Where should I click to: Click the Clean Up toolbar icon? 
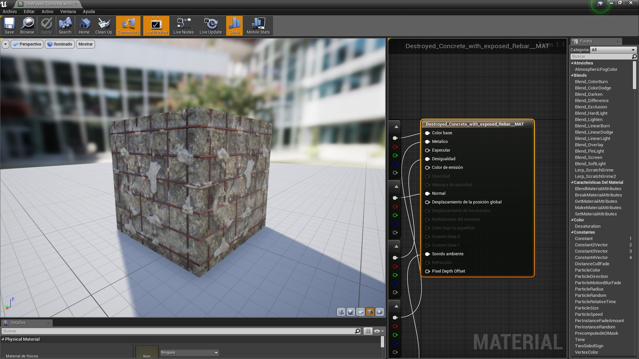pos(104,26)
